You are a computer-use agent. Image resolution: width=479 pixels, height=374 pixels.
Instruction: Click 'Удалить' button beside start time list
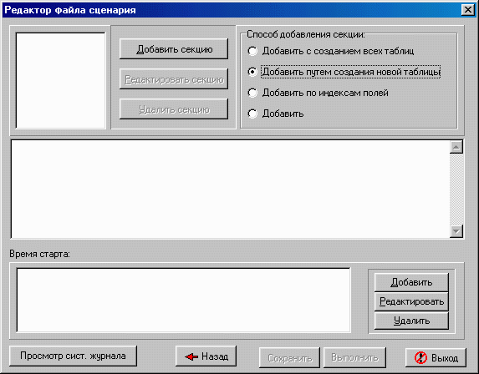[x=411, y=321]
